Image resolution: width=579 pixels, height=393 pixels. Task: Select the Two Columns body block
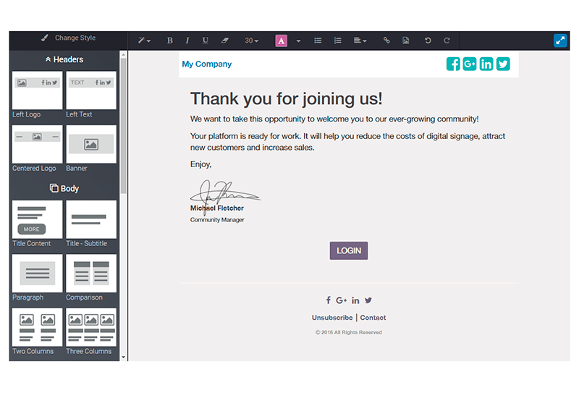tap(38, 327)
